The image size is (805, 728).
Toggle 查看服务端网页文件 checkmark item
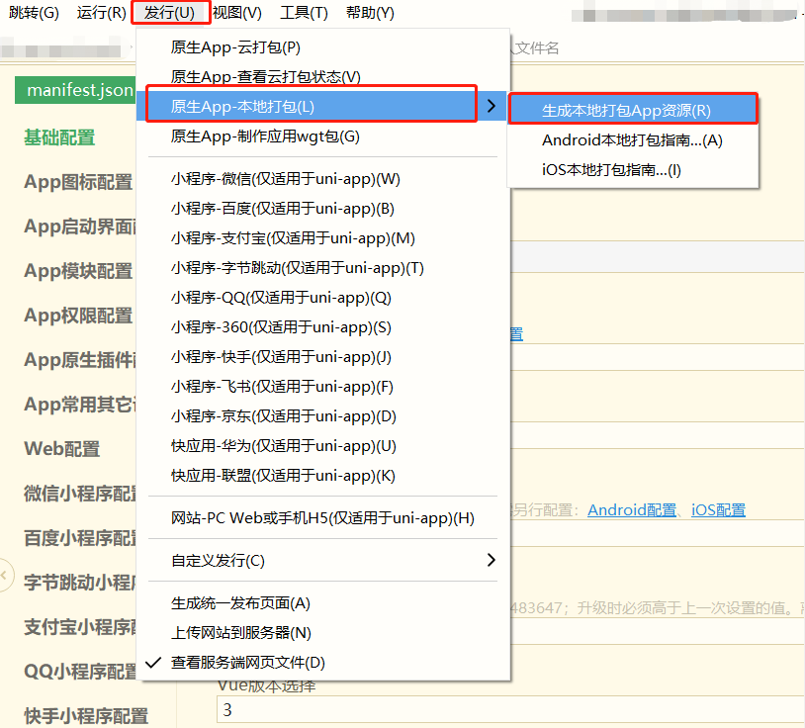click(x=247, y=663)
